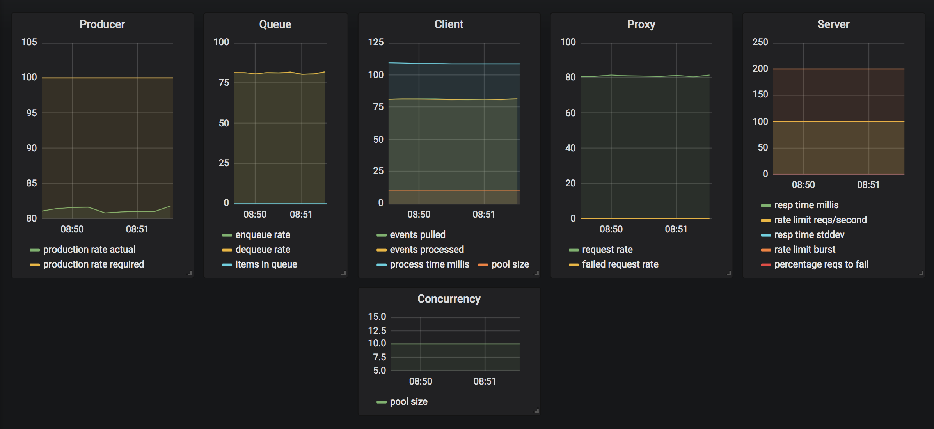Click blue swatch beside 'resp time stddev'

[766, 235]
